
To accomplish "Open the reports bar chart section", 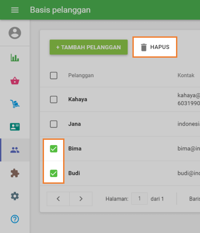I will click(x=15, y=58).
